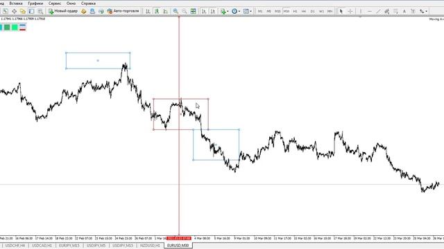Open the Navigator folder-star icon
Screen dimensions: 444x249
coord(23,11)
